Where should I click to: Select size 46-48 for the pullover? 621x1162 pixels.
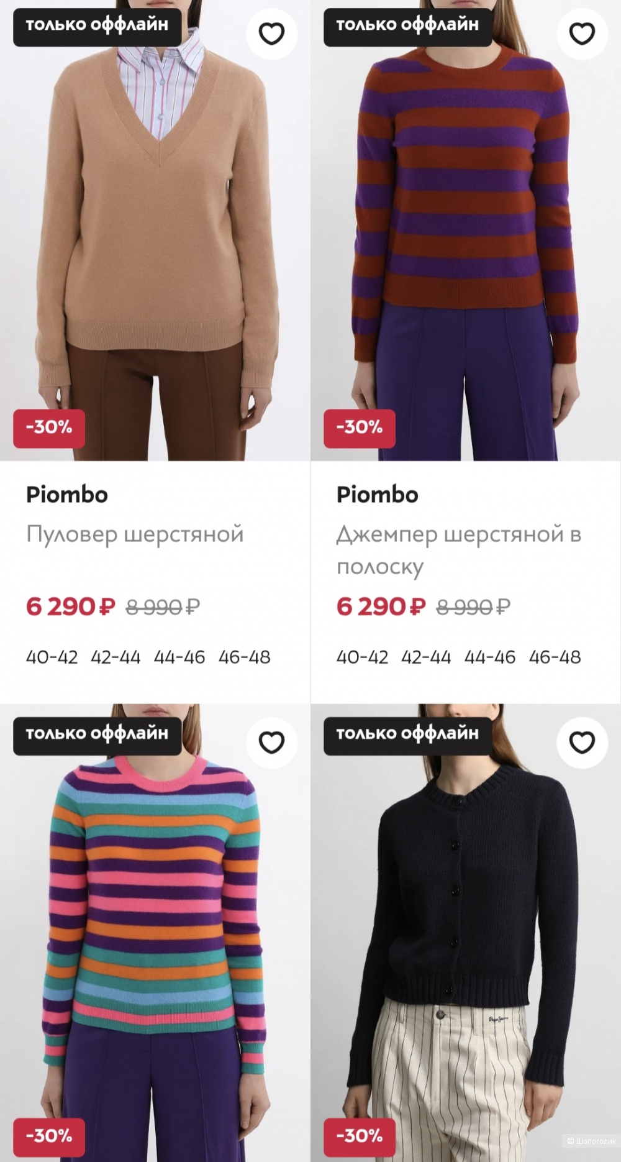244,657
